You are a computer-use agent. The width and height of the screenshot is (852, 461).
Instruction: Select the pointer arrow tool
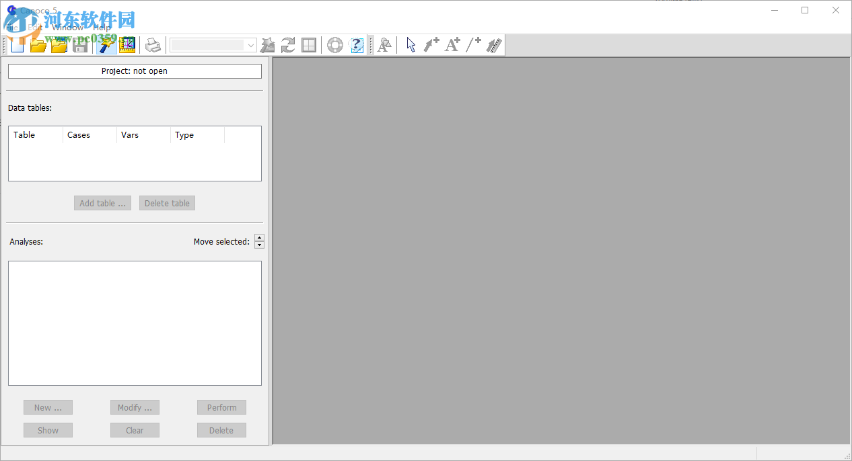click(411, 45)
